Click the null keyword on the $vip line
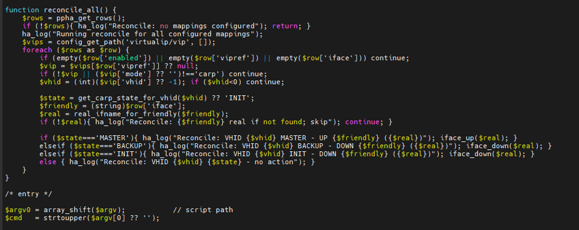Screen dimensions: 579x230 [x=185, y=66]
